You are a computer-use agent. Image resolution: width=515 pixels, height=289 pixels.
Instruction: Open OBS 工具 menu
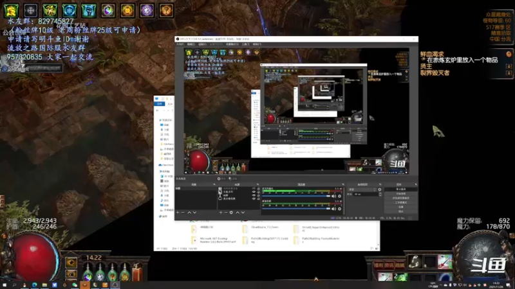coord(246,44)
